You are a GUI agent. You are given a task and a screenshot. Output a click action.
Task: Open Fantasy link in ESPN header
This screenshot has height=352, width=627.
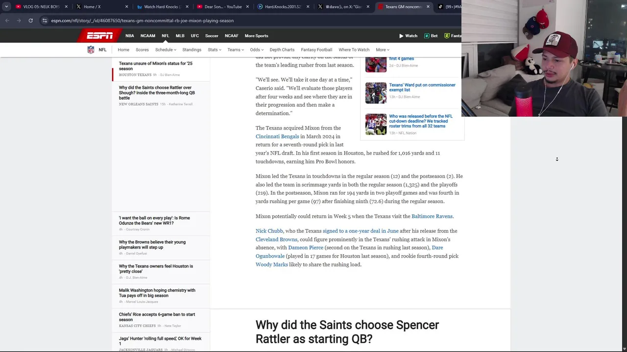[453, 36]
